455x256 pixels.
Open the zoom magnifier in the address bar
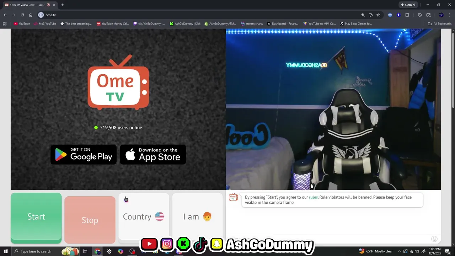[363, 15]
